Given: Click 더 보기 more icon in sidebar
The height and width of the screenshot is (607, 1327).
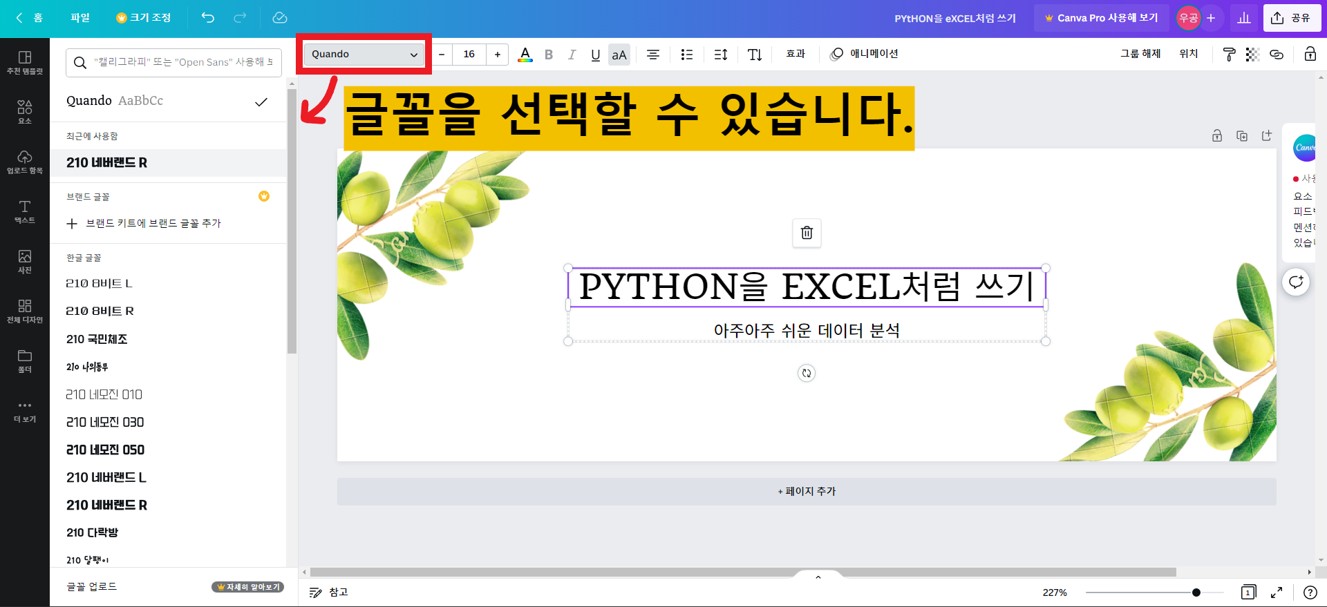Looking at the screenshot, I should [x=25, y=411].
